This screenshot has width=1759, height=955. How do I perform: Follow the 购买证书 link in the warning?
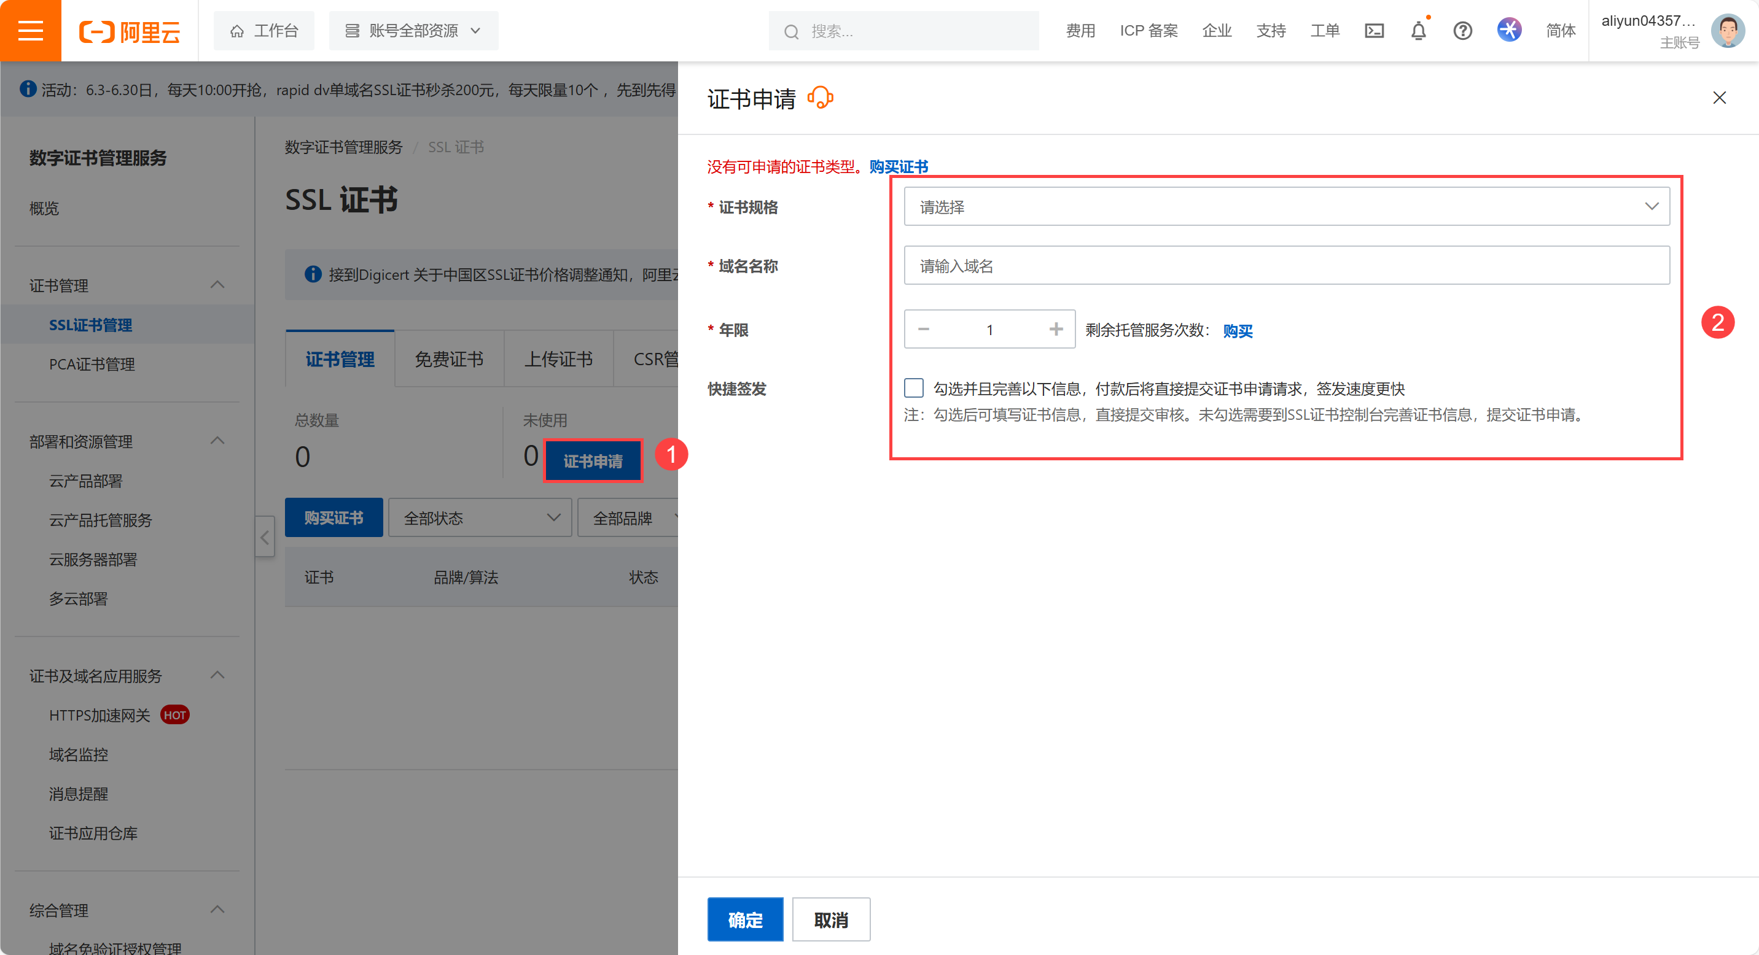tap(899, 167)
